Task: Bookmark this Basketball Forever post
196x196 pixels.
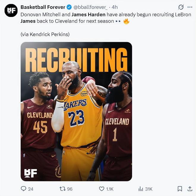Action: [180, 189]
